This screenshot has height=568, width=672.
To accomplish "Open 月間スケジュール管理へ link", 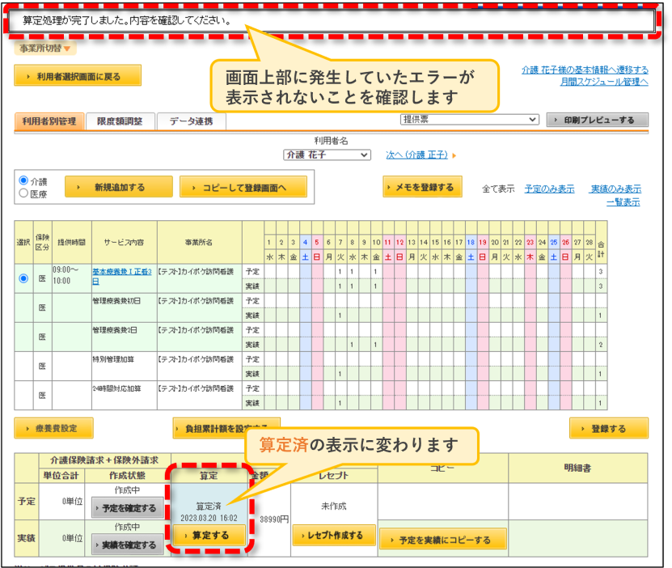I will coord(604,82).
